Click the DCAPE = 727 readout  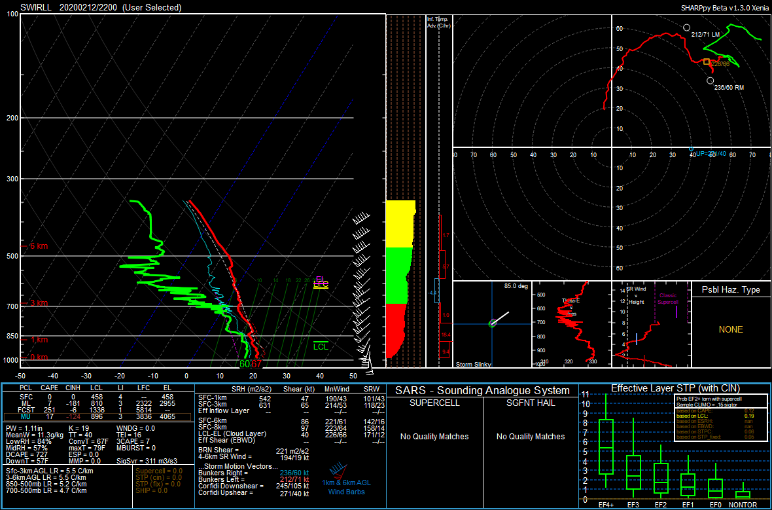26,454
